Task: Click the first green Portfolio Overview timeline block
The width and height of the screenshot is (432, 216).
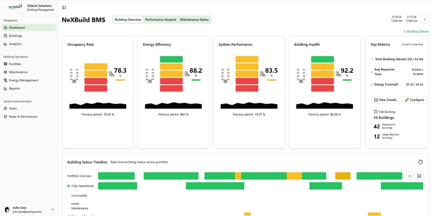Action: coord(116,176)
